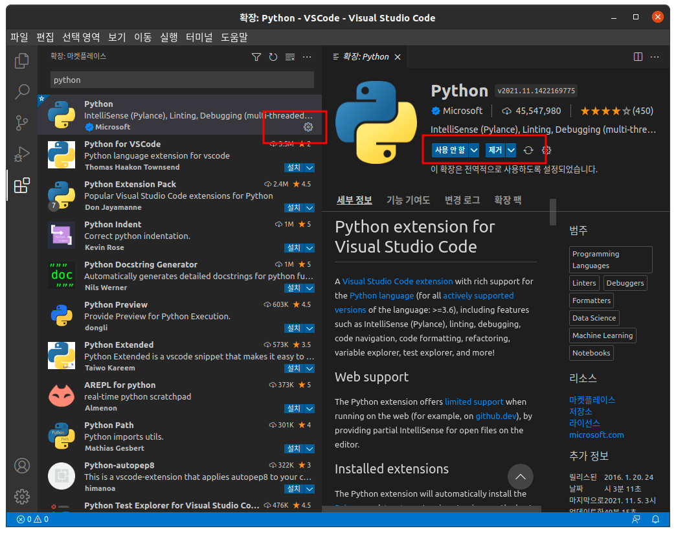Select the Data Science category tag

click(594, 318)
